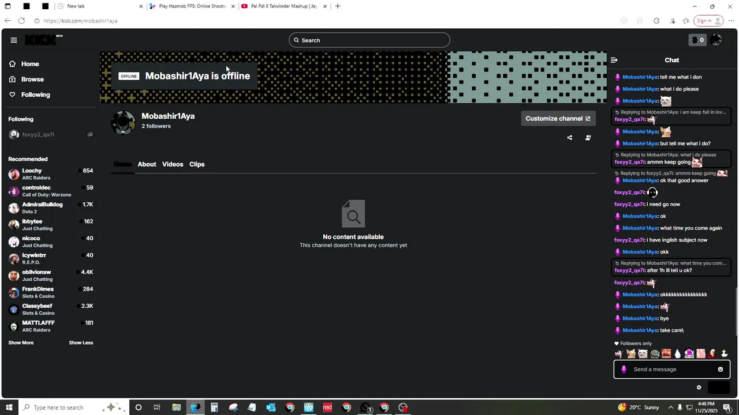Click the chat message 'take care\'
The width and height of the screenshot is (739, 415).
tap(672, 331)
